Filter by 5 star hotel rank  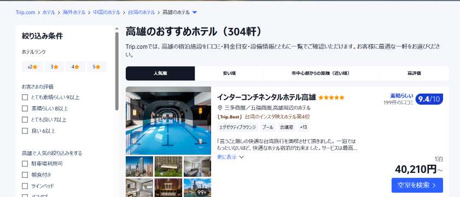[96, 67]
